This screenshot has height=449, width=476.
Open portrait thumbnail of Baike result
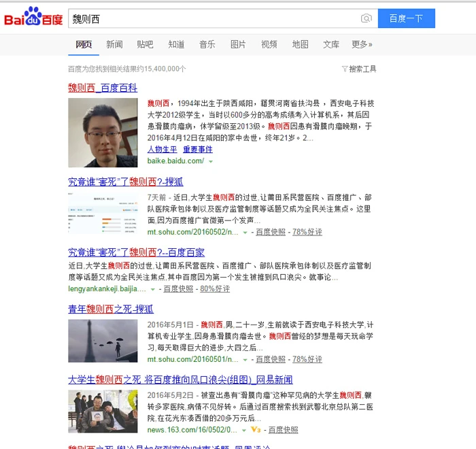click(x=103, y=133)
